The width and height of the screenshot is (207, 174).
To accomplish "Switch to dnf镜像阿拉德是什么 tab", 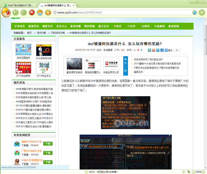I will (x=58, y=5).
